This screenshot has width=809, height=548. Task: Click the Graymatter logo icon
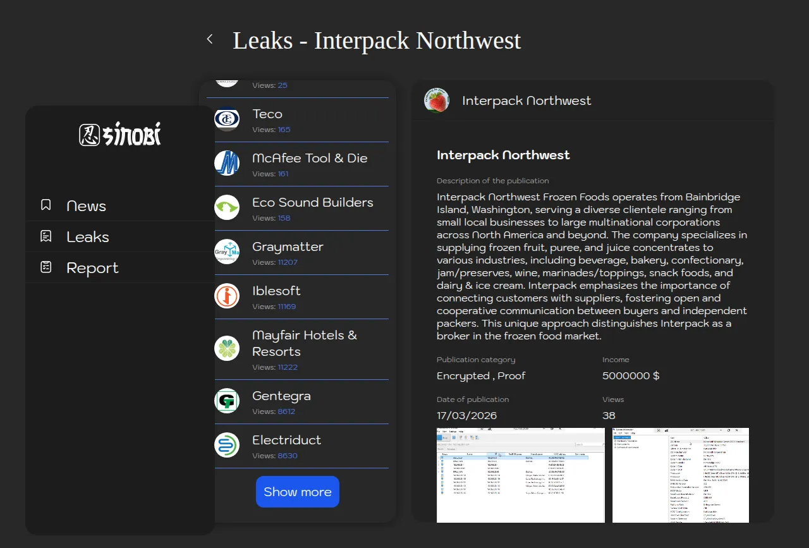tap(226, 252)
